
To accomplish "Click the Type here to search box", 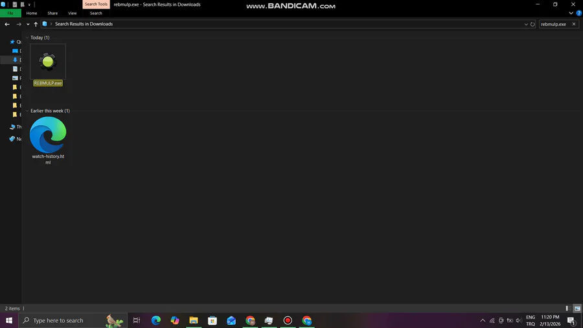I will click(73, 320).
